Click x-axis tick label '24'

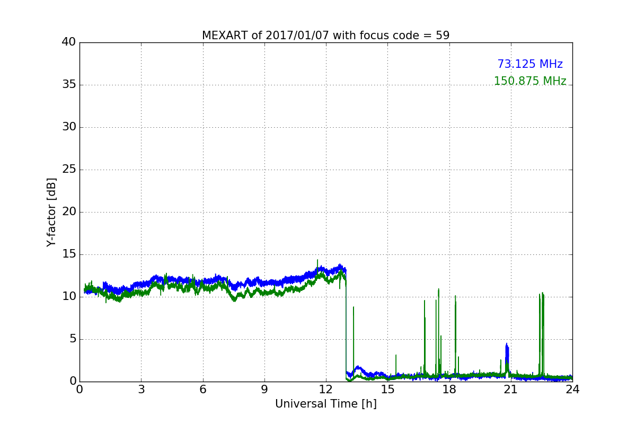572,390
